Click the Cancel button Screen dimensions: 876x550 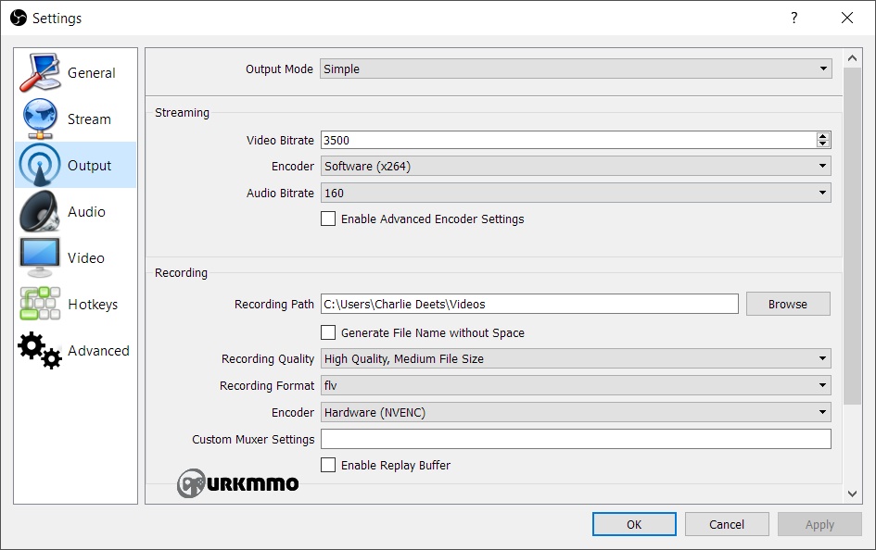[x=727, y=524]
